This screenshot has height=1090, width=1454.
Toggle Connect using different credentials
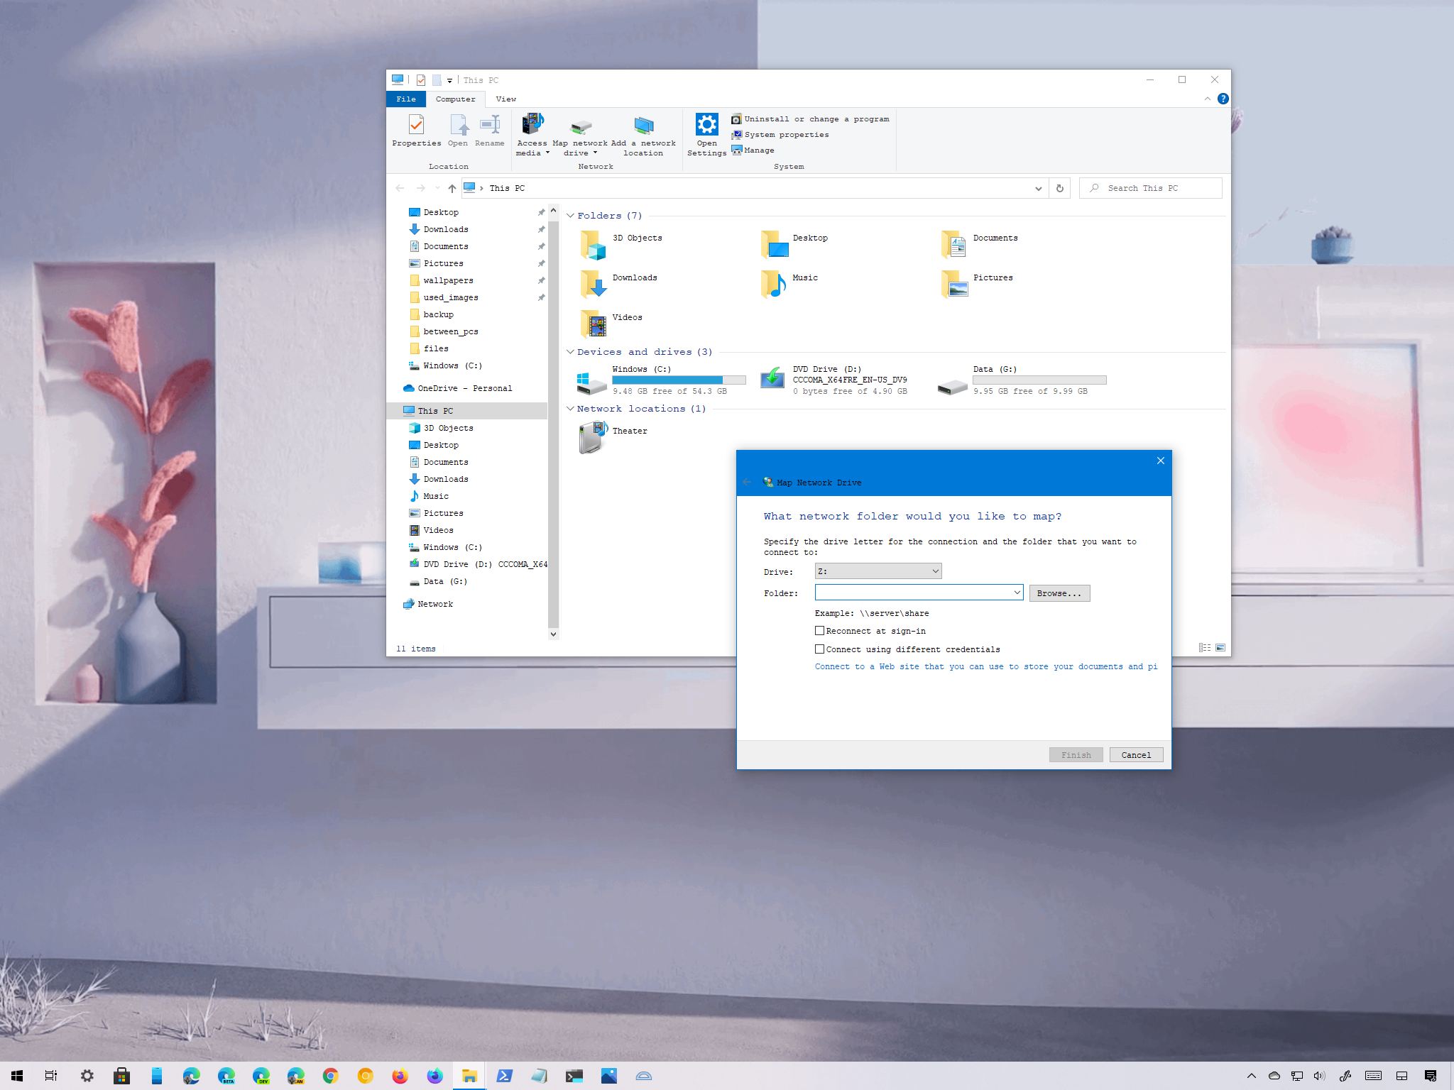point(819,648)
